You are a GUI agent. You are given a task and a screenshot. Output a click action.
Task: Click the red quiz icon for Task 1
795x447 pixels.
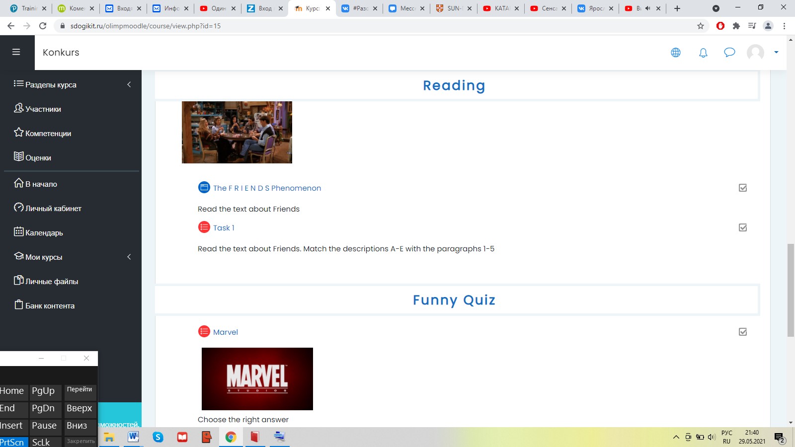204,227
